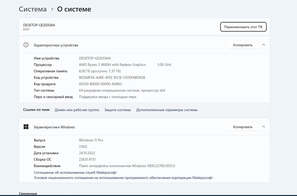This screenshot has width=297, height=196.
Task: Go back to Система via breadcrumb
Action: click(x=33, y=9)
